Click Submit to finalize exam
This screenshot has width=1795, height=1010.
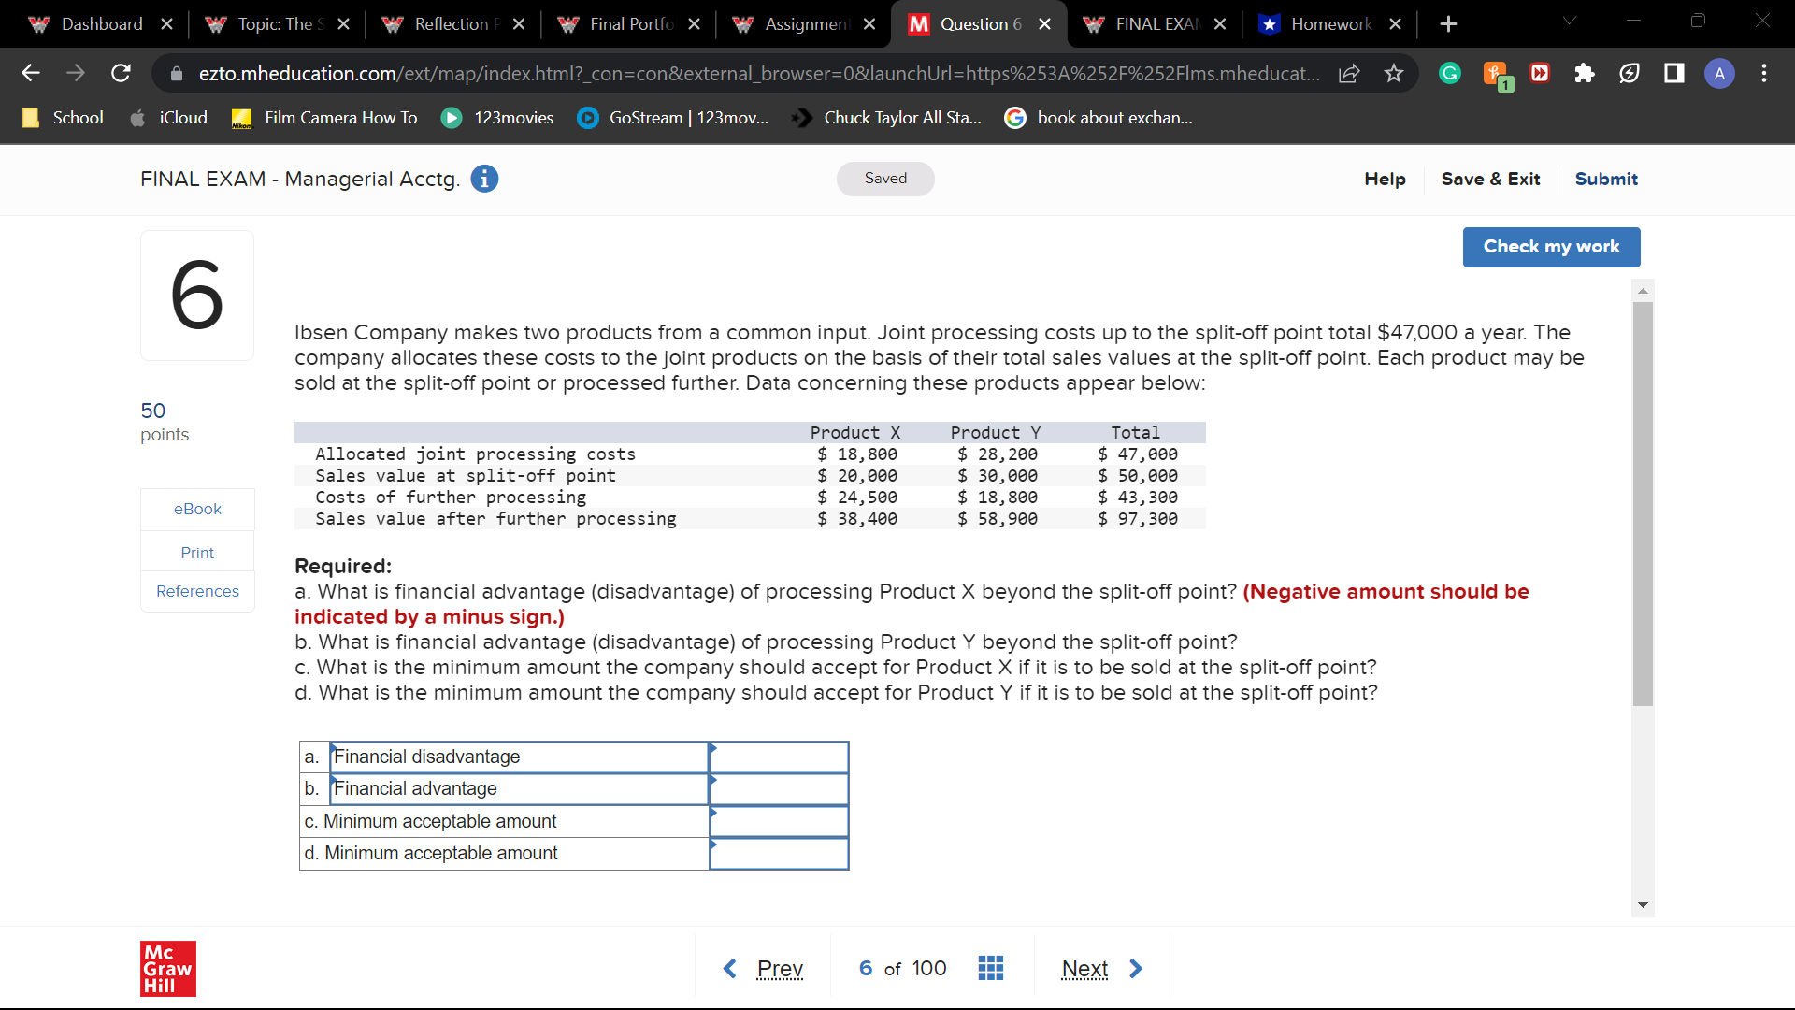(1605, 178)
